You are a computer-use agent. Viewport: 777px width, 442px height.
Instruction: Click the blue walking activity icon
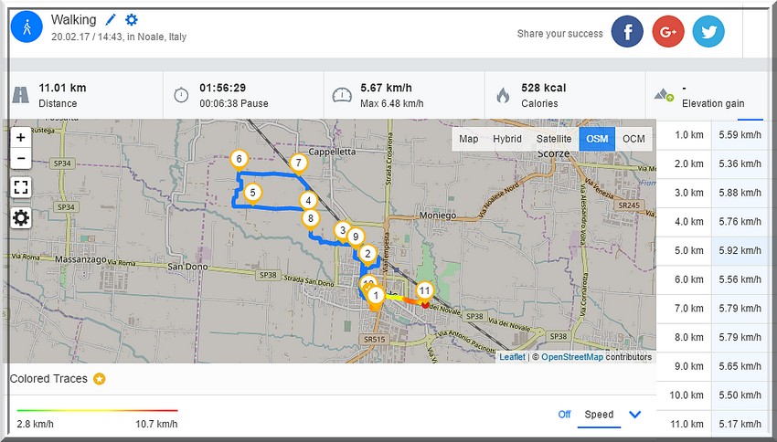[27, 26]
